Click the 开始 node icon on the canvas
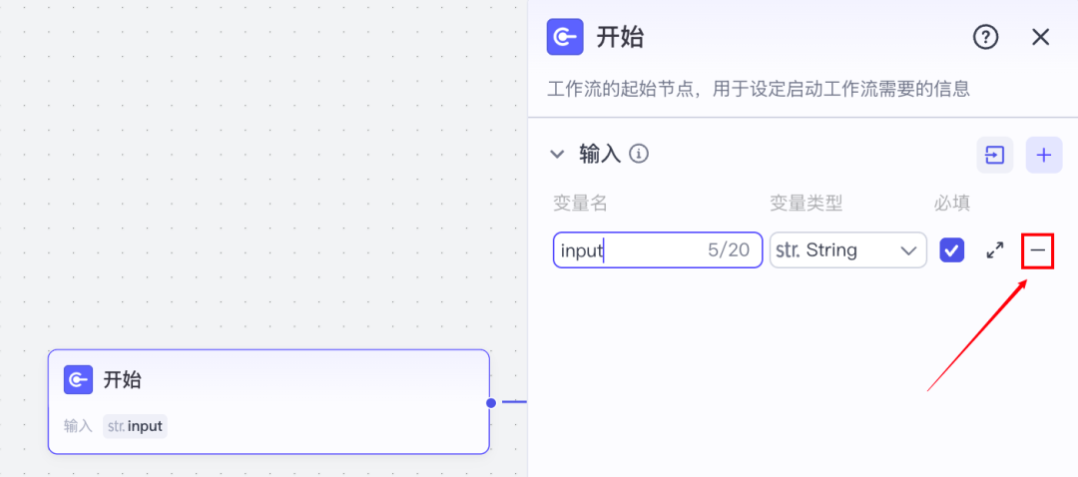The width and height of the screenshot is (1078, 477). click(x=78, y=379)
